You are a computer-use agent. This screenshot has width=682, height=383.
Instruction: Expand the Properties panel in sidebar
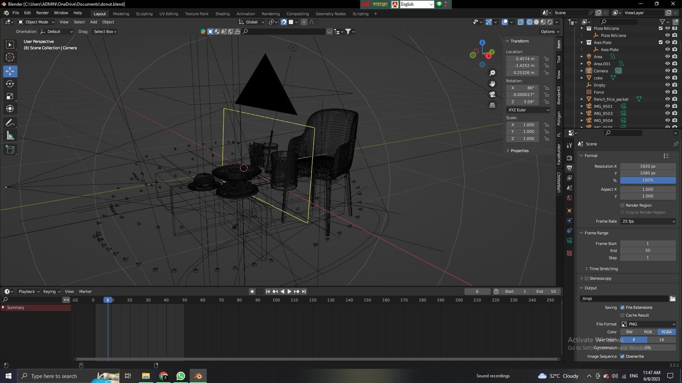coord(520,151)
